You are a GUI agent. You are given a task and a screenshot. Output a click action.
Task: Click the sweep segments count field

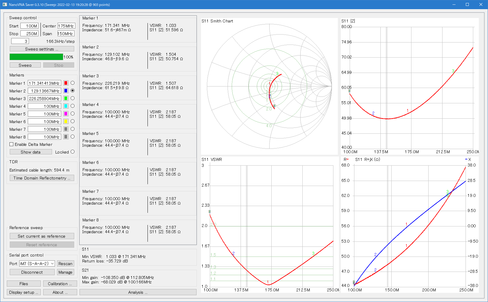(x=20, y=41)
